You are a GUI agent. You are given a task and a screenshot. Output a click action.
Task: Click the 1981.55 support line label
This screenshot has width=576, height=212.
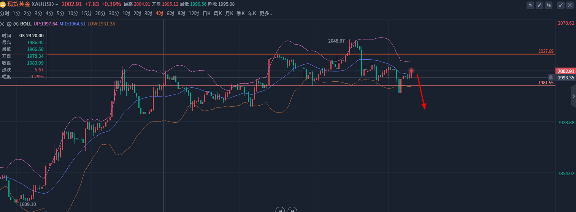(x=546, y=82)
